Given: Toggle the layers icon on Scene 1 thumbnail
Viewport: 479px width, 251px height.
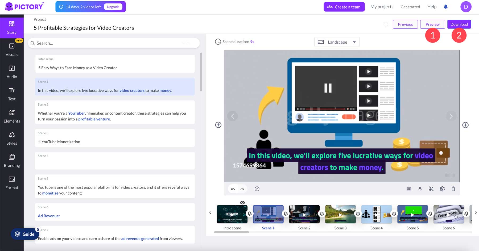Looking at the screenshot, I should coord(286,214).
